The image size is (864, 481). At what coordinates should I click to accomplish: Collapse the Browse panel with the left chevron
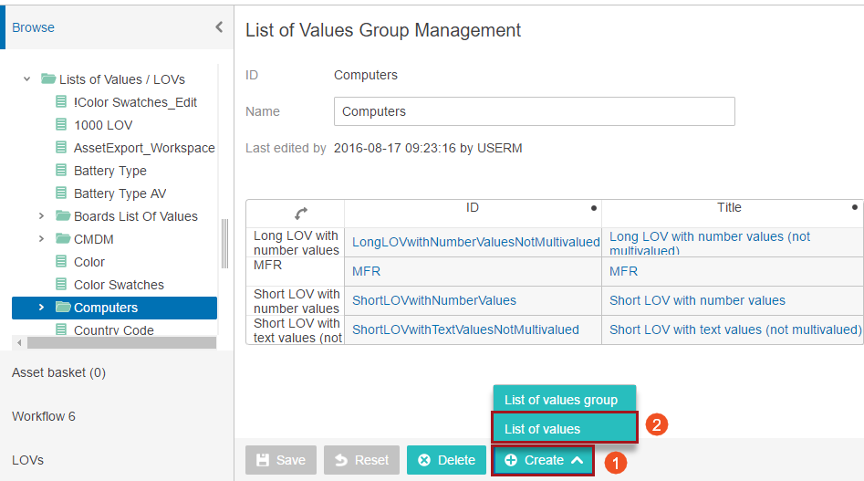[219, 27]
